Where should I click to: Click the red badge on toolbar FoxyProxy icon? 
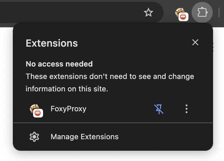coord(183,17)
